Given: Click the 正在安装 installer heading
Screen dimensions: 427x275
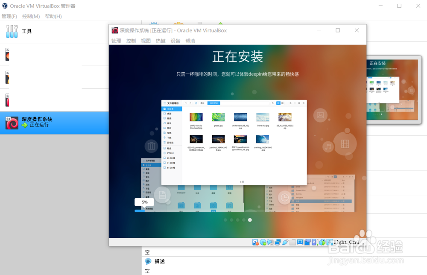Looking at the screenshot, I should pos(238,57).
